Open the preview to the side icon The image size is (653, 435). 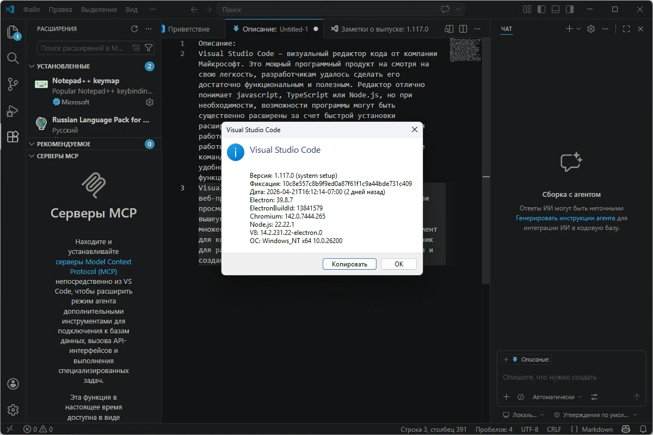point(449,29)
